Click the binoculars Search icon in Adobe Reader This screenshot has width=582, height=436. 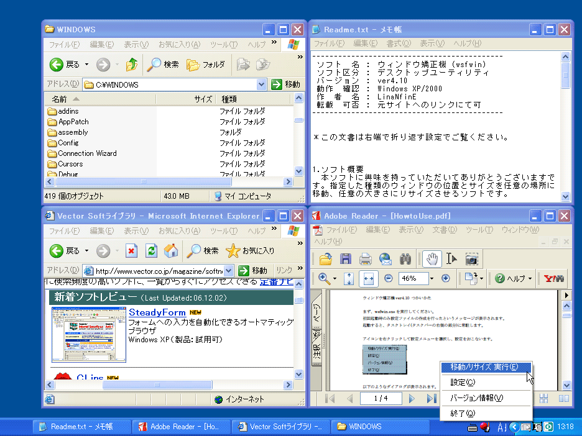405,259
